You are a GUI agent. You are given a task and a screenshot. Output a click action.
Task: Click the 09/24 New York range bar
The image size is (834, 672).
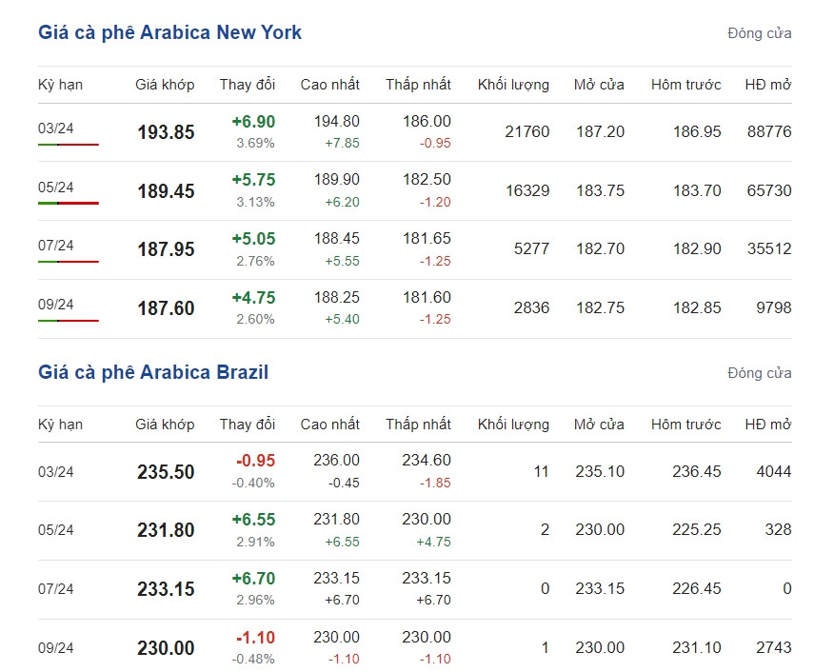pos(69,321)
